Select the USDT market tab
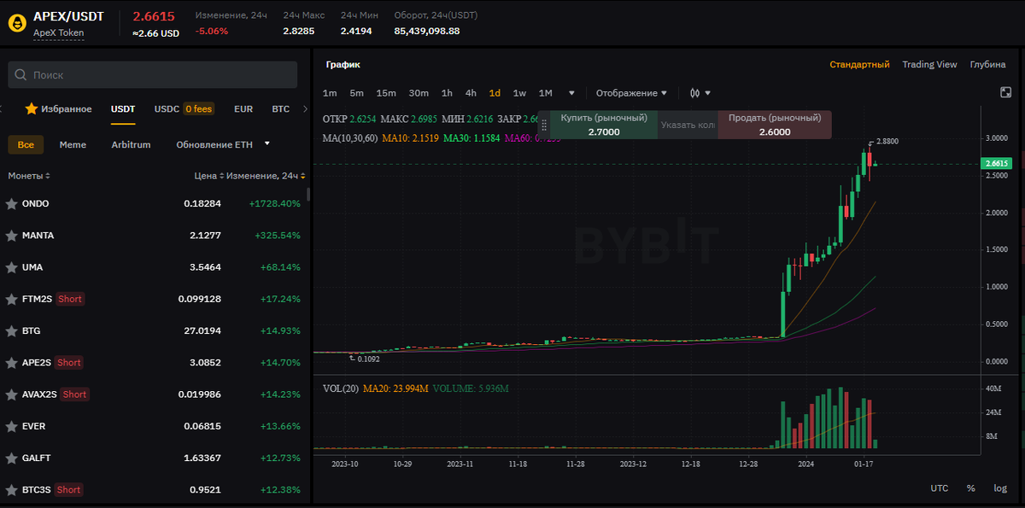Screen dimensions: 1025x508 coord(123,108)
